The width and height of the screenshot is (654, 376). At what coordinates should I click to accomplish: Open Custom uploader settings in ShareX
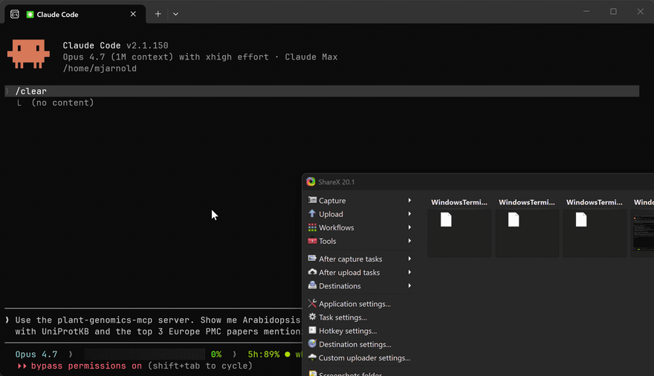[360, 357]
